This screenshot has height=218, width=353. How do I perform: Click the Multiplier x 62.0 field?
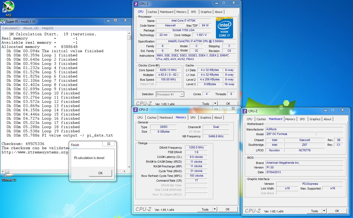coord(168,75)
